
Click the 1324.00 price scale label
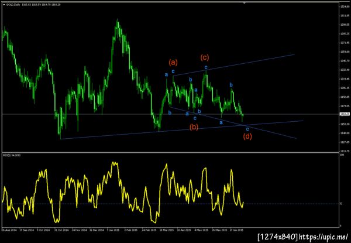pyautogui.click(x=345, y=6)
